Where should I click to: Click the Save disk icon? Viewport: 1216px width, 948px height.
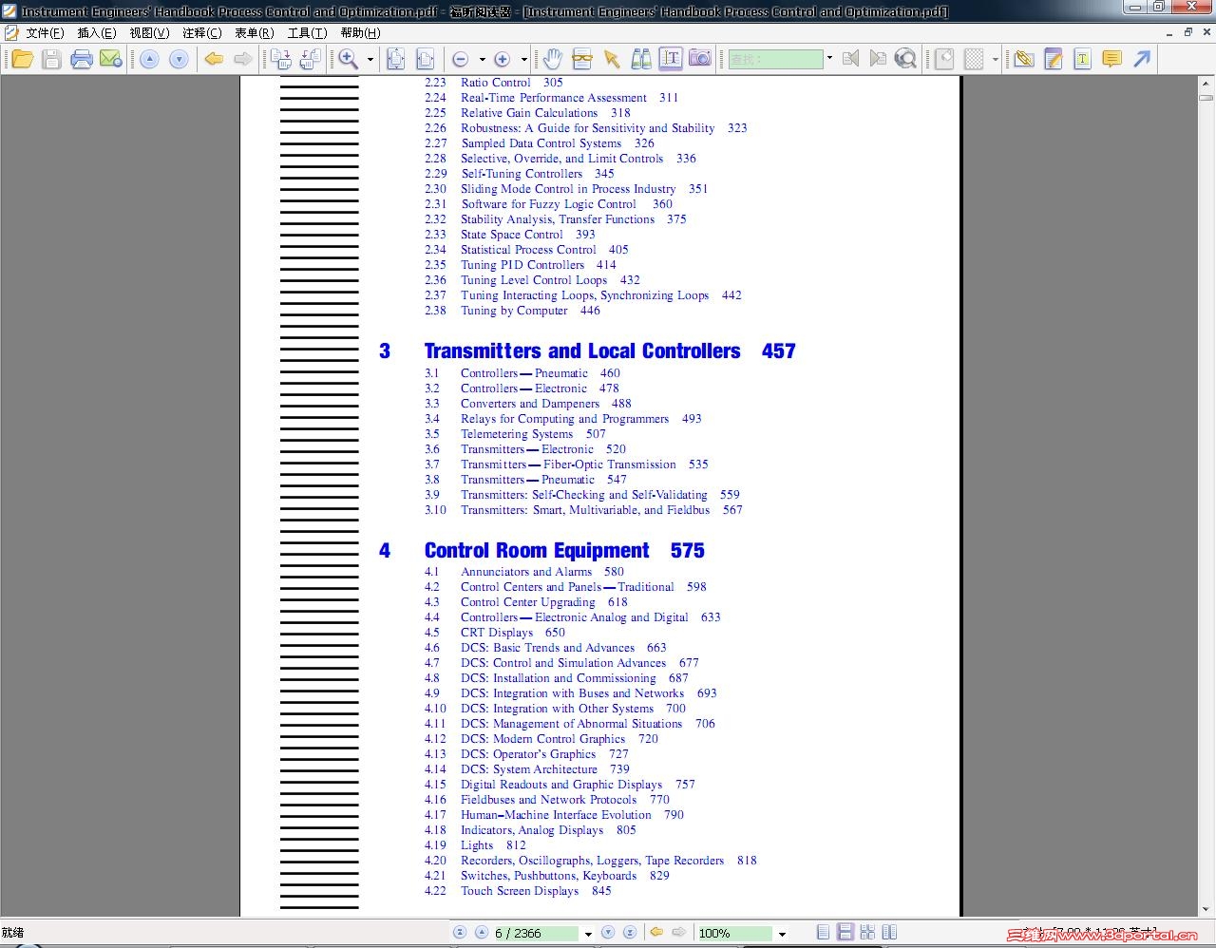(51, 59)
